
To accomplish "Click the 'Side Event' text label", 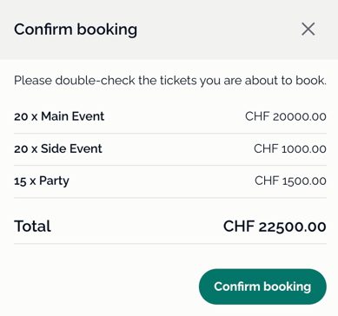I will (x=71, y=148).
